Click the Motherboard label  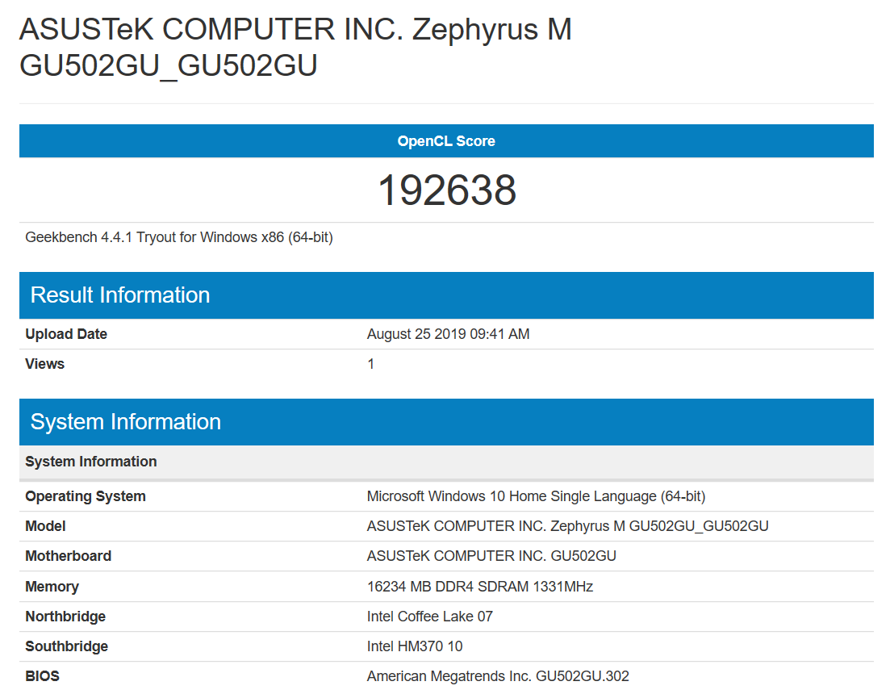68,555
